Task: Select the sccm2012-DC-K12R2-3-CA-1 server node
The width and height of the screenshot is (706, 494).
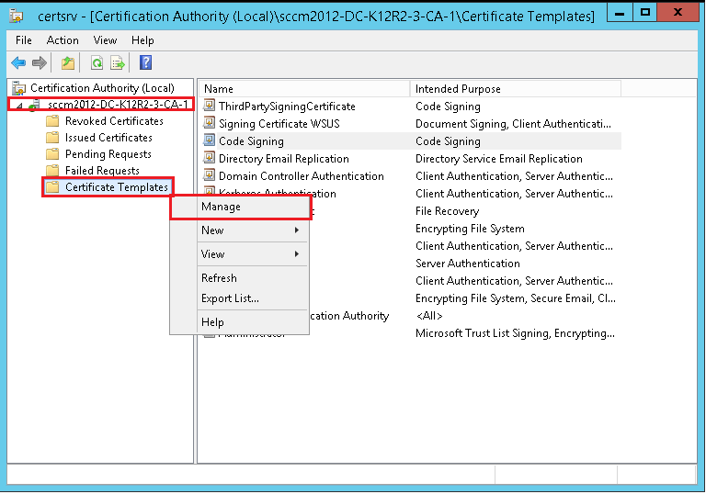Action: 118,105
